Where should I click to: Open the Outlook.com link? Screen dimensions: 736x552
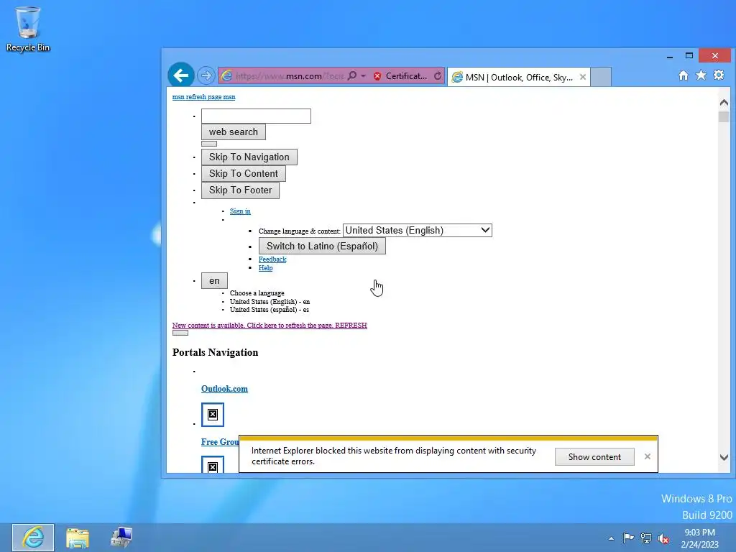click(x=224, y=389)
